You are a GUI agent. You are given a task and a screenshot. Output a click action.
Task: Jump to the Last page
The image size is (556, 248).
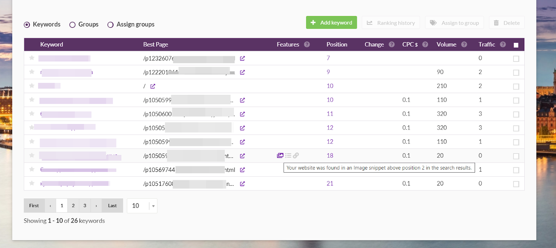[x=112, y=206]
